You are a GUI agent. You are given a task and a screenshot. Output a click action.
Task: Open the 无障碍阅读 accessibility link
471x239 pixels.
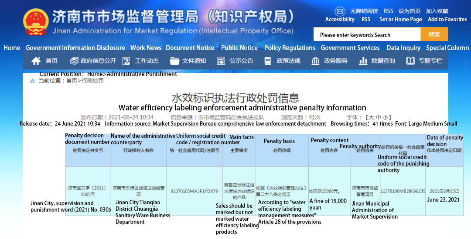pyautogui.click(x=364, y=11)
